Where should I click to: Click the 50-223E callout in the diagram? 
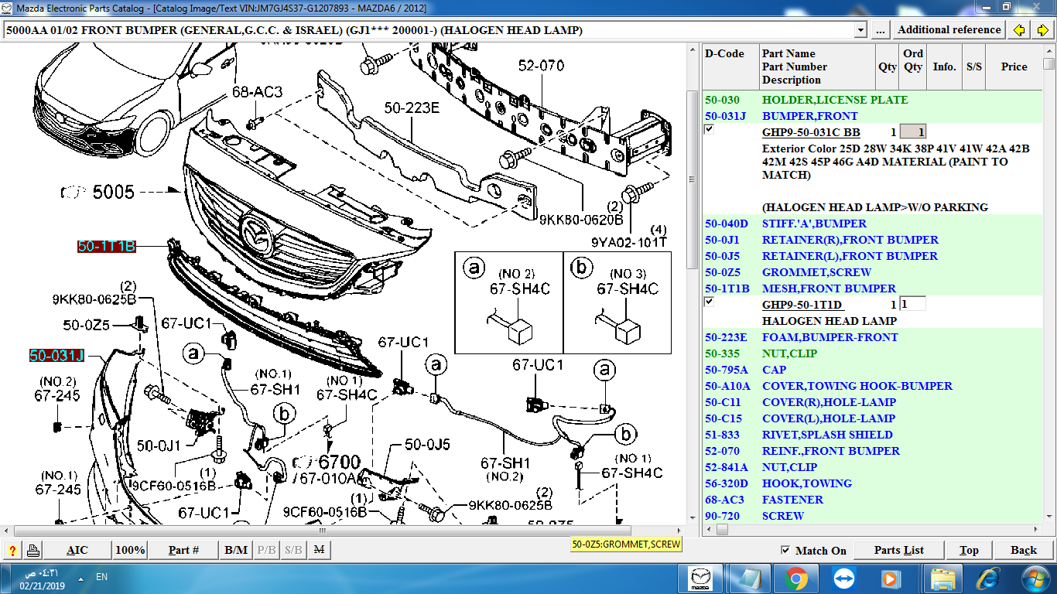pos(411,108)
